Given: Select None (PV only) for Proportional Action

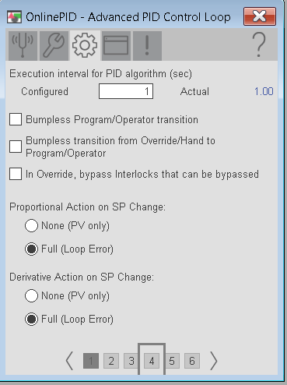Looking at the screenshot, I should (31, 225).
